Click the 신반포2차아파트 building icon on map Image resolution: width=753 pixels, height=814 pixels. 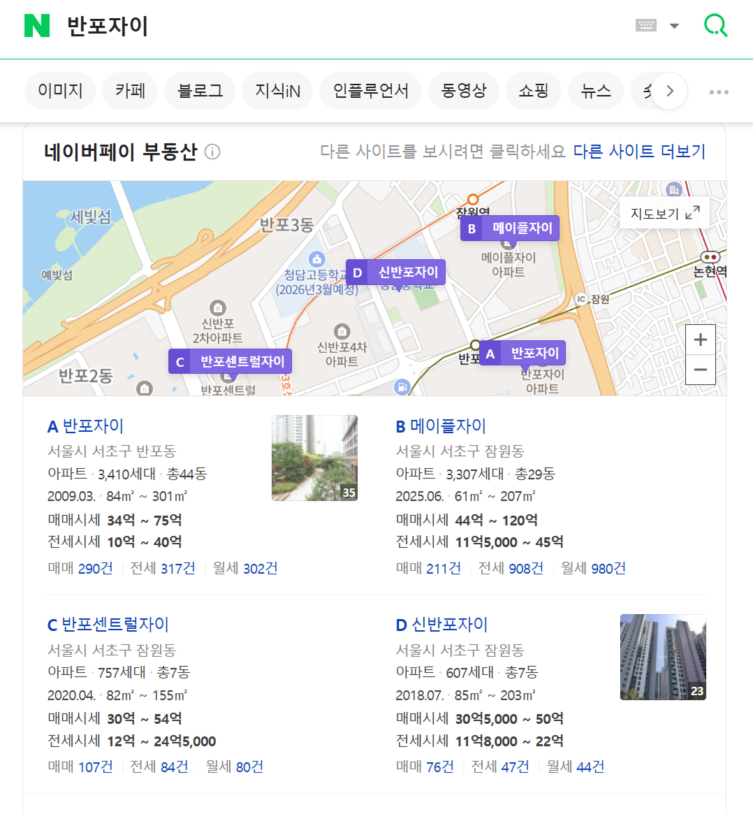(218, 308)
